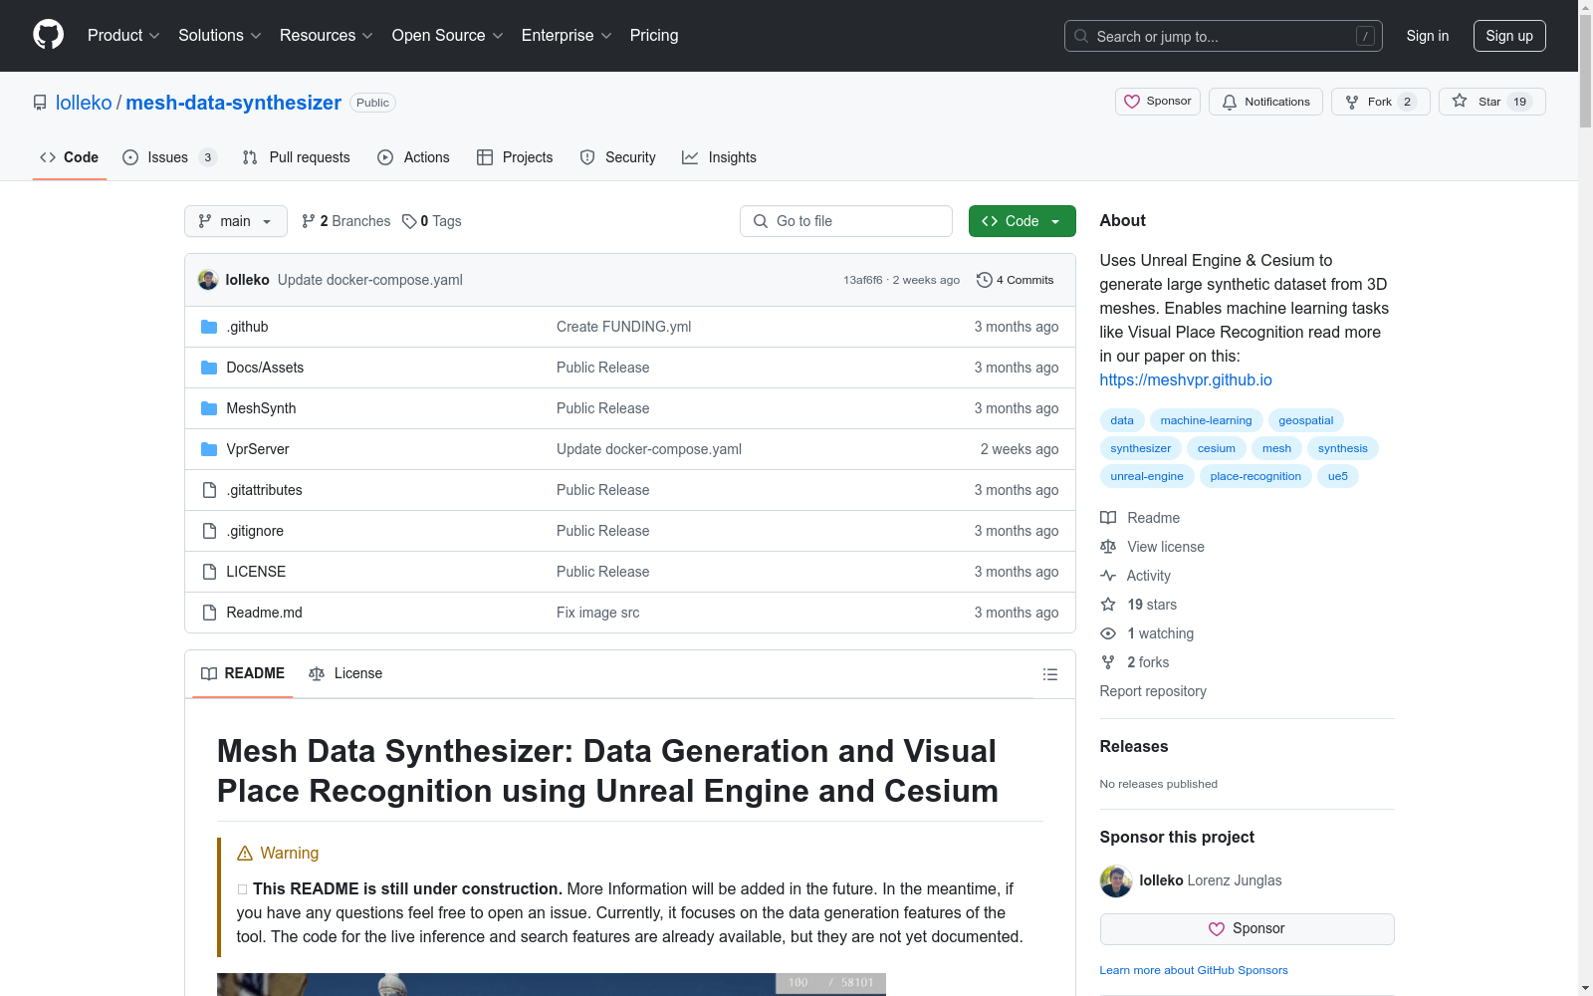1593x996 pixels.
Task: Open the README outline list icon
Action: (1050, 674)
